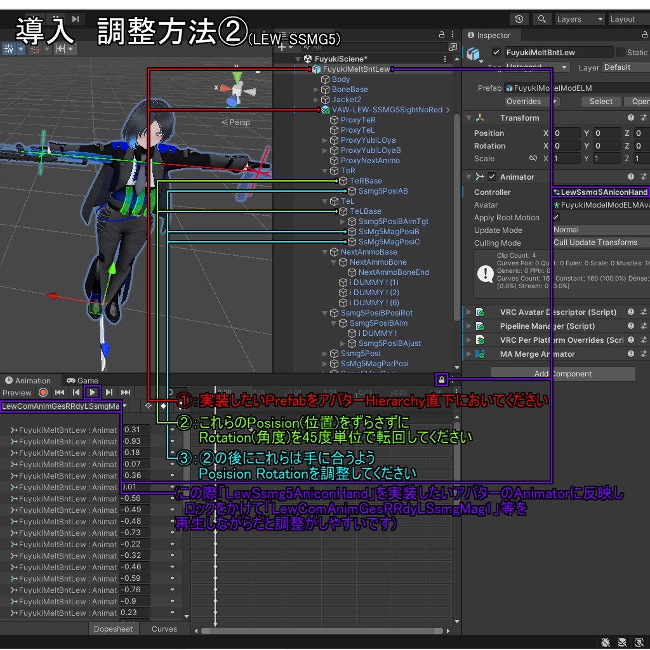This screenshot has height=650, width=650.
Task: Toggle animation recording with the red record icon
Action: pyautogui.click(x=43, y=392)
